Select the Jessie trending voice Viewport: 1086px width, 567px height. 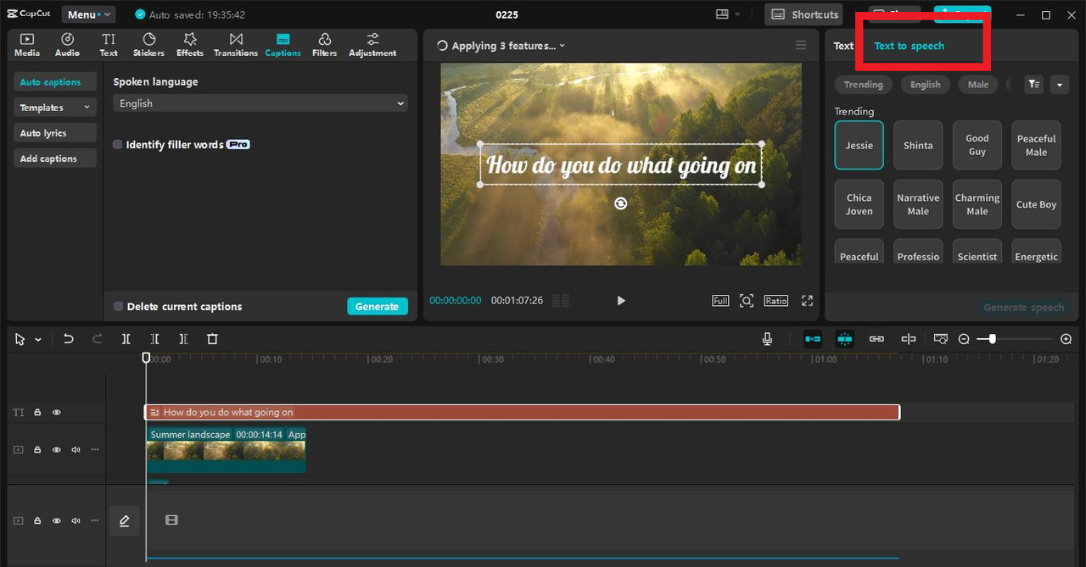click(x=859, y=145)
